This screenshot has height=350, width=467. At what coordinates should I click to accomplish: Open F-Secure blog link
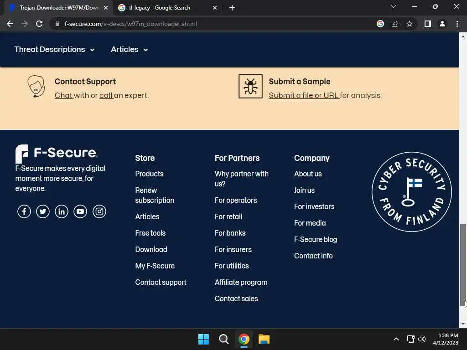316,239
